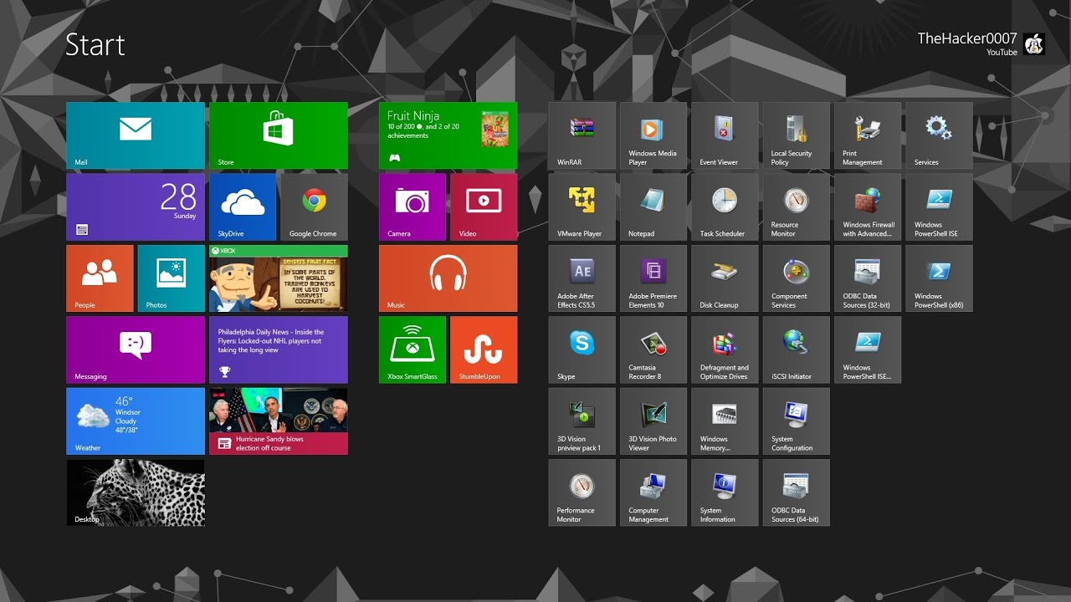Launch Xbox SmartGlass tile
The image size is (1071, 602).
413,349
